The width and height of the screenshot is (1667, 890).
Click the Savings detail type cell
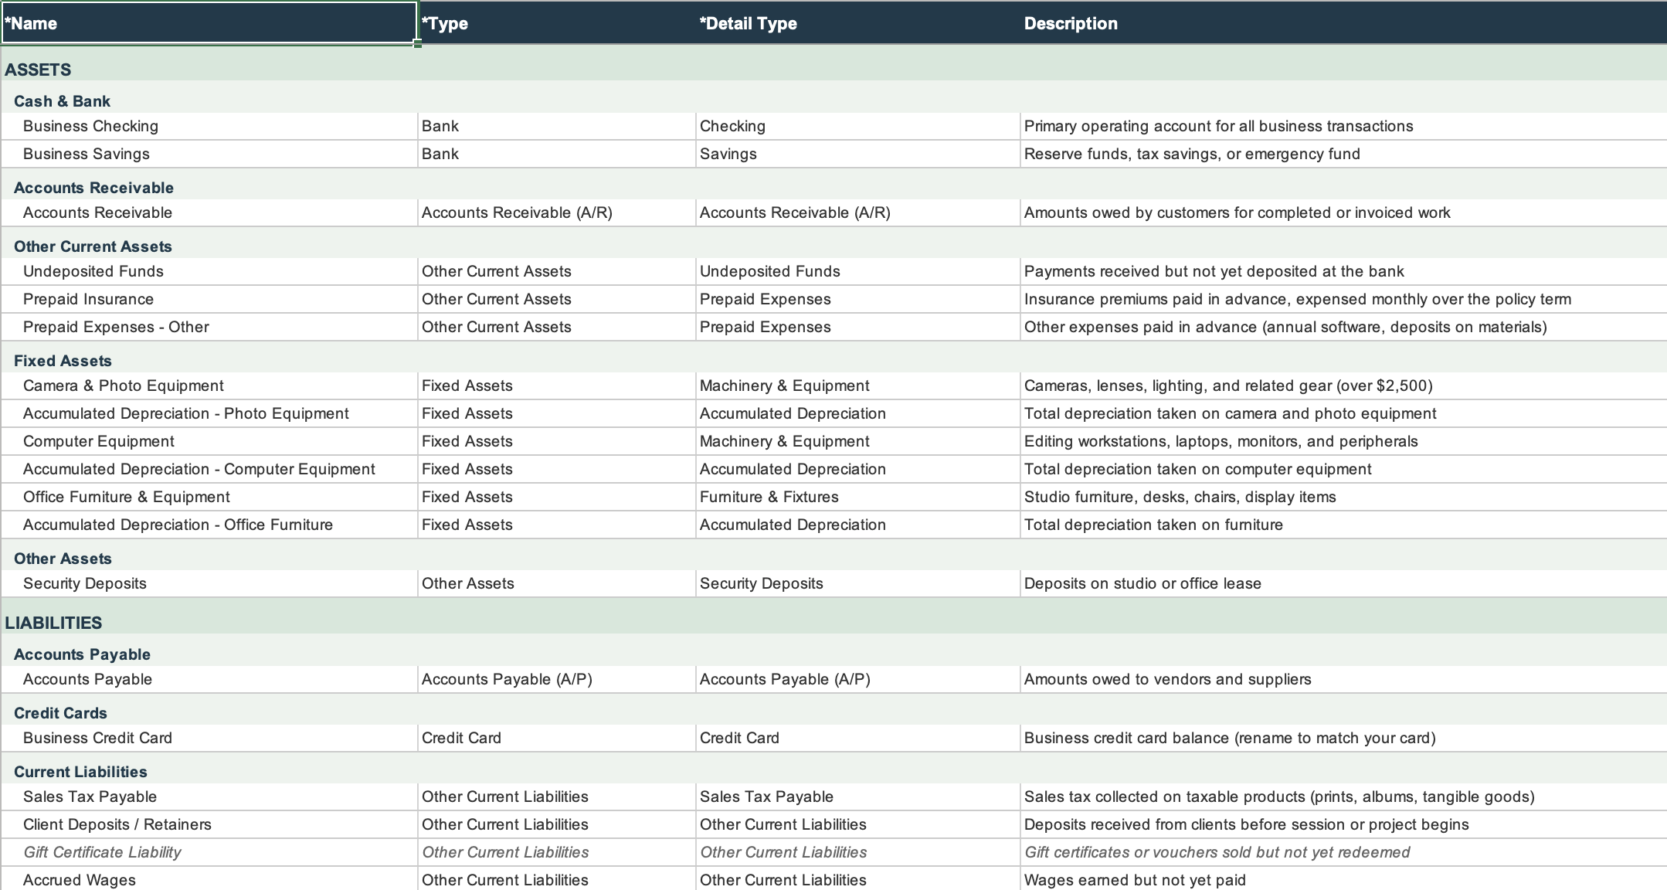(857, 154)
